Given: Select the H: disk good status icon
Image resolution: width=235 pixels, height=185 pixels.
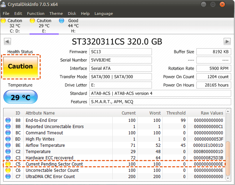Looking at the screenshot, I should click(x=62, y=21).
